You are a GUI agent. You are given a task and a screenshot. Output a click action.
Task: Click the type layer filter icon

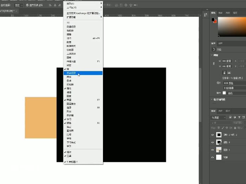(x=240, y=117)
